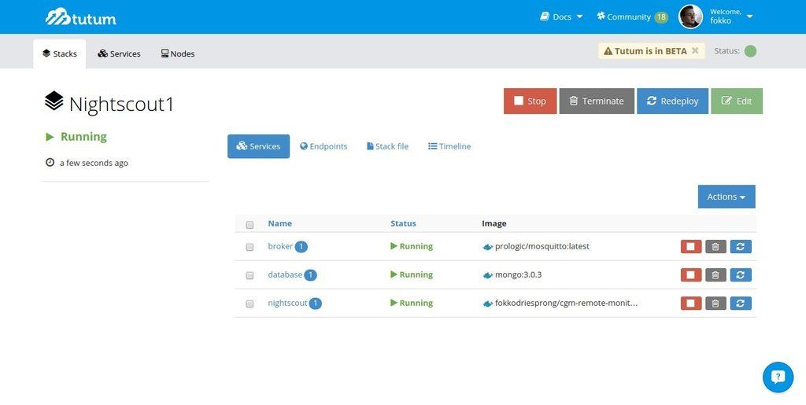Stop the database service icon

[691, 274]
